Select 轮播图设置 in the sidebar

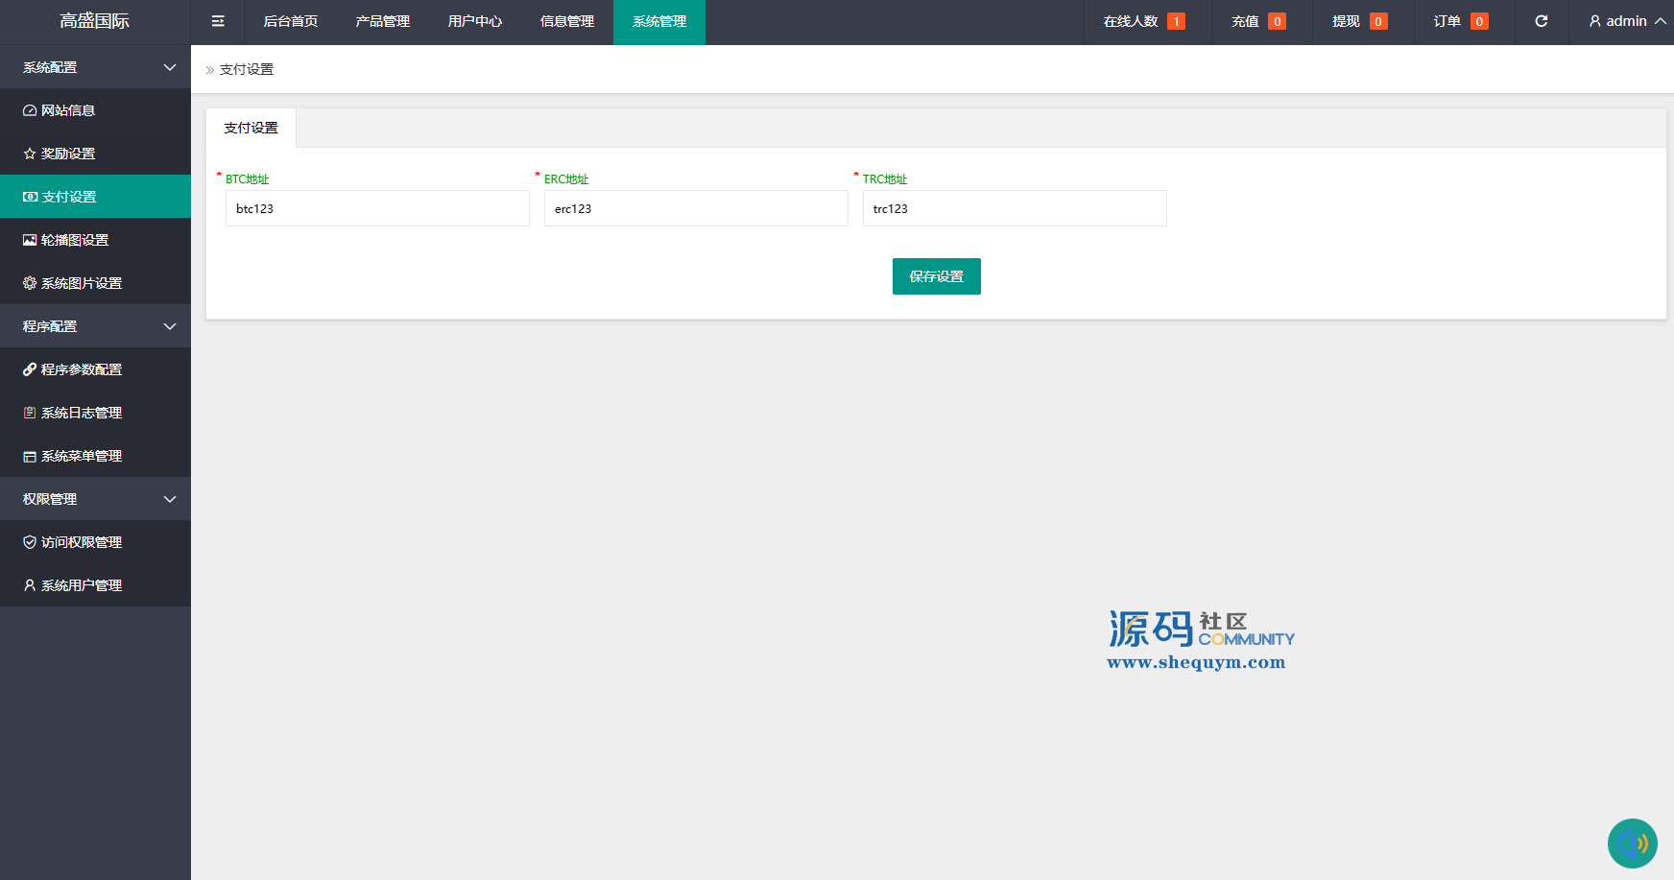tap(75, 240)
